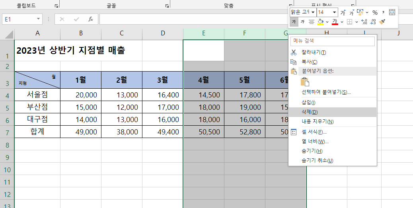This screenshot has height=208, width=413.
Task: Click cell with value 52,800
Action: click(245, 132)
